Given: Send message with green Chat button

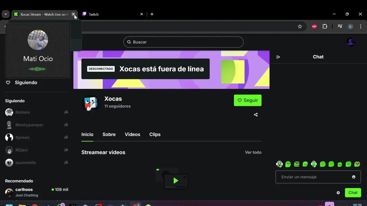Looking at the screenshot, I should coord(353,193).
